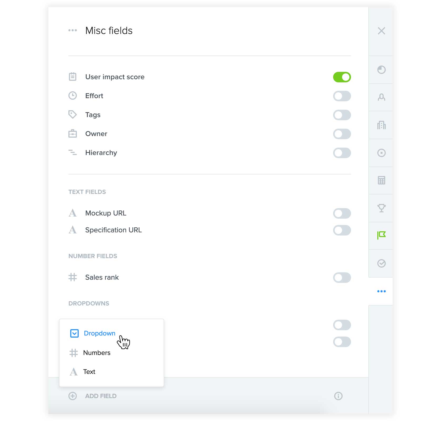Open the buildings icon sidebar tab

click(x=381, y=125)
